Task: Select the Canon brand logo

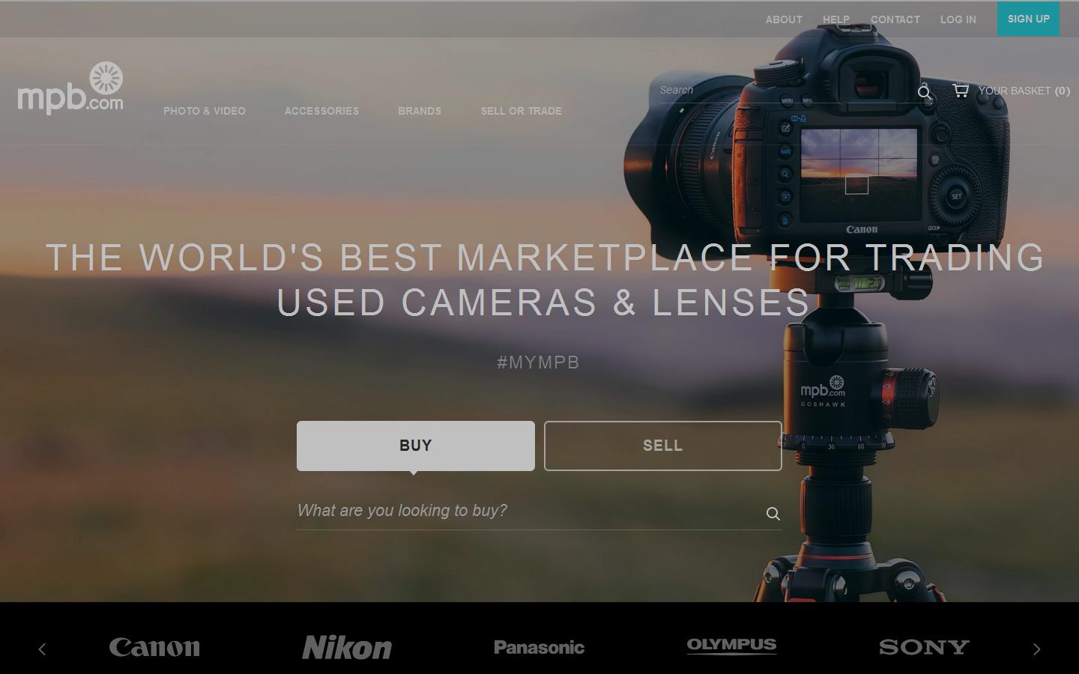Action: click(x=154, y=648)
